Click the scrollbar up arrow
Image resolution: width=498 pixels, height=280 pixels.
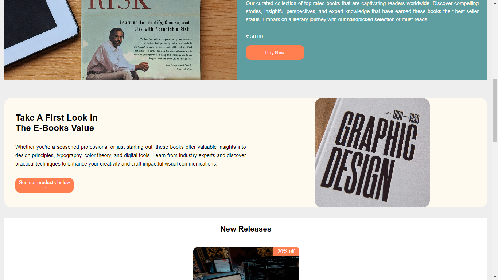pyautogui.click(x=495, y=3)
